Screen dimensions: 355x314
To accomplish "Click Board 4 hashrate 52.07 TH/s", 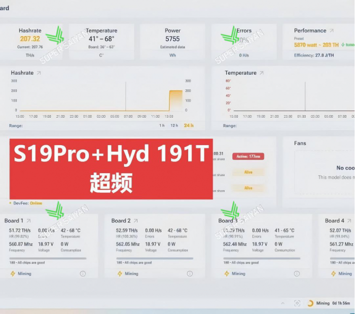I will (340, 230).
